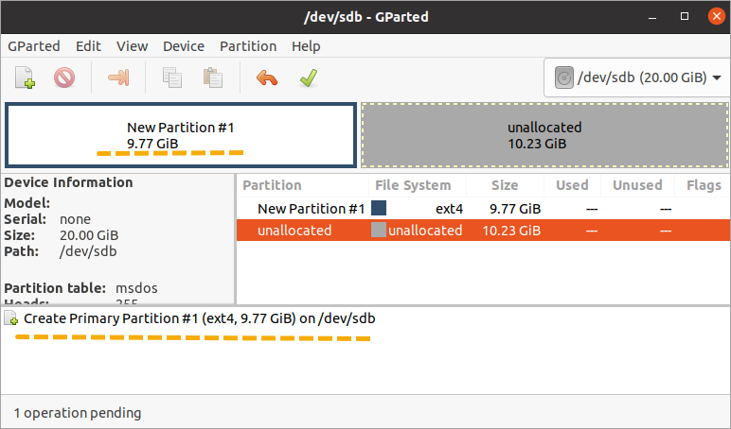
Task: Open the GParted menu
Action: [34, 46]
